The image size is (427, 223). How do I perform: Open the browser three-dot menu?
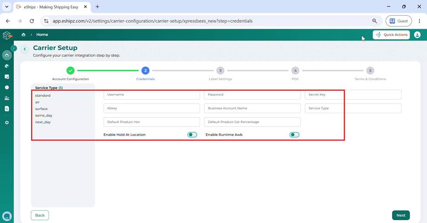click(419, 21)
